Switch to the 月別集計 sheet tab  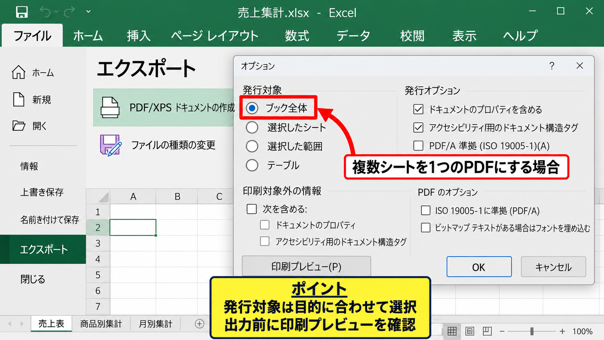click(x=155, y=324)
